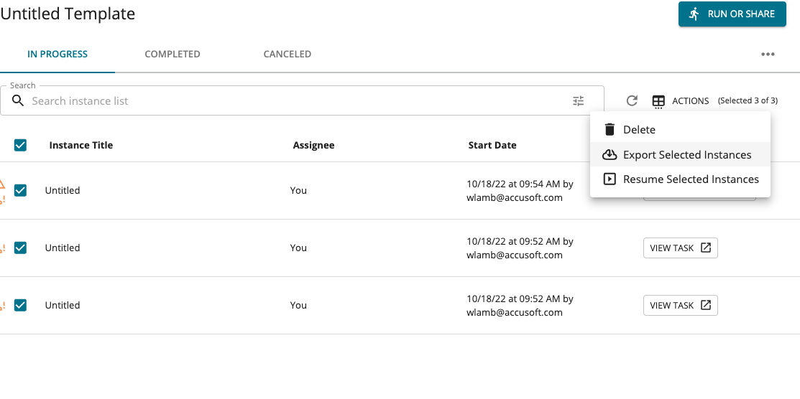This screenshot has width=800, height=399.
Task: Click the refresh instance list icon
Action: (632, 101)
